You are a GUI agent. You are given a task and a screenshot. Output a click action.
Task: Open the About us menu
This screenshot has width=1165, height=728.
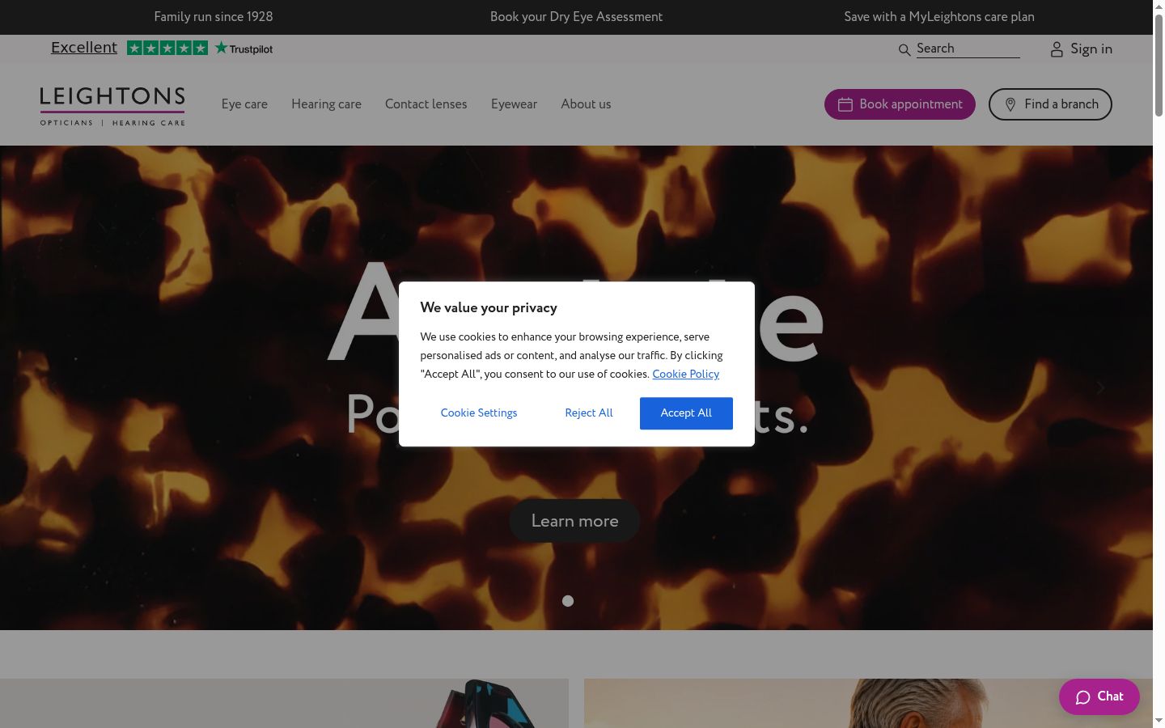[x=586, y=104]
